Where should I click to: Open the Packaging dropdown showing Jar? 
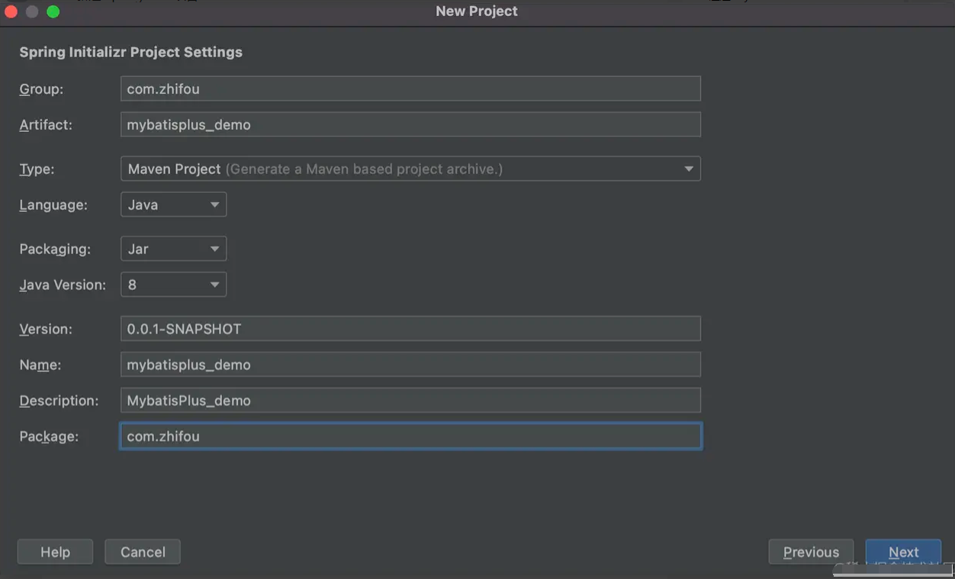pyautogui.click(x=173, y=249)
